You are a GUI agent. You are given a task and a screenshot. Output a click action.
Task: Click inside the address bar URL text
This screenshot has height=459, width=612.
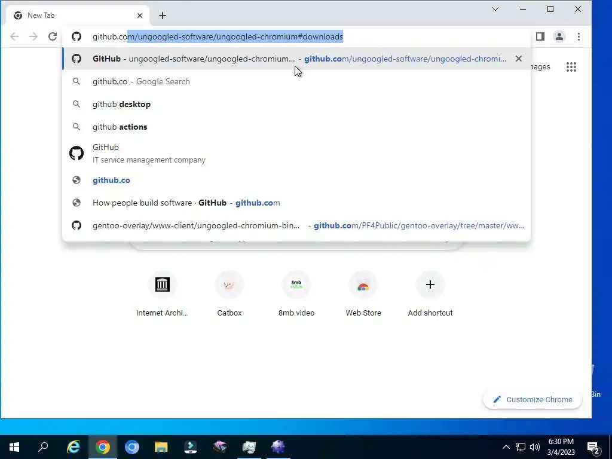click(218, 36)
